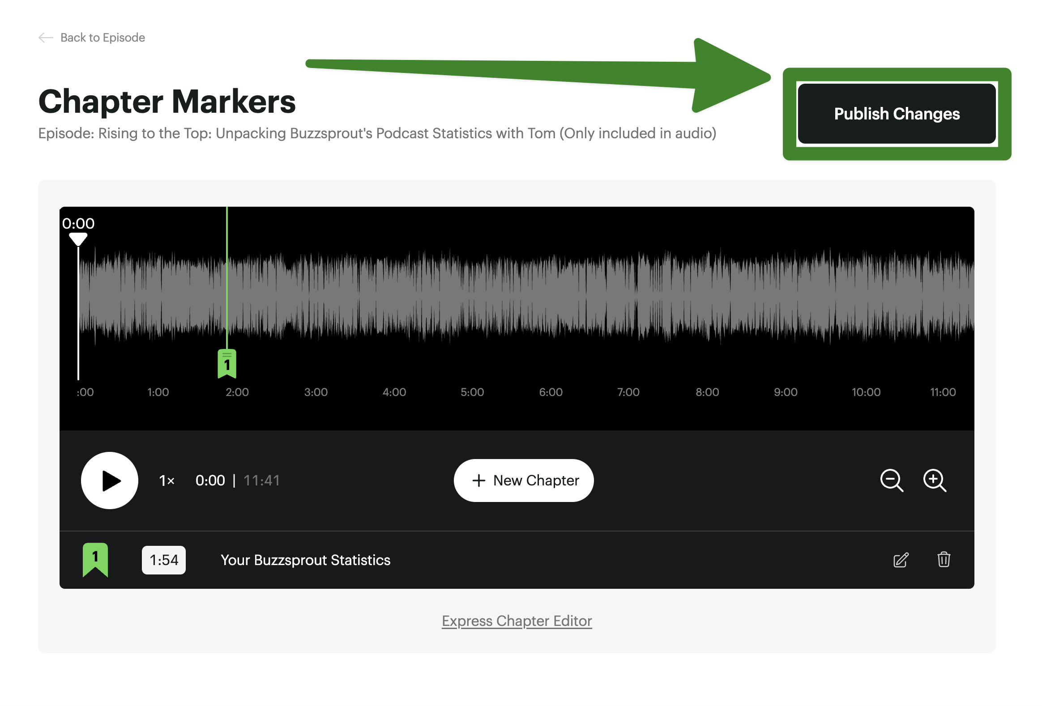Click the 9:00 timeline label
Viewport: 1042px width, 706px height.
[786, 392]
